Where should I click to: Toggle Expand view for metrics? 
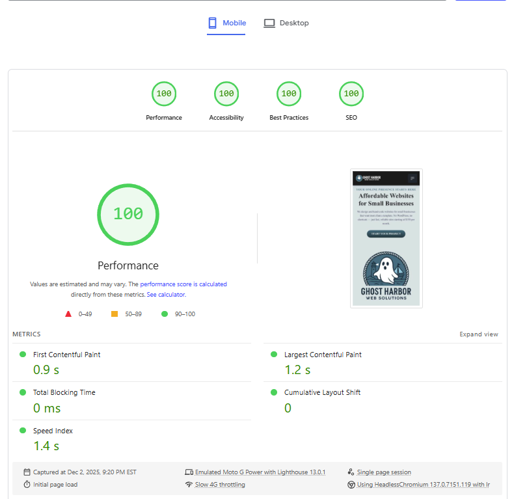479,334
